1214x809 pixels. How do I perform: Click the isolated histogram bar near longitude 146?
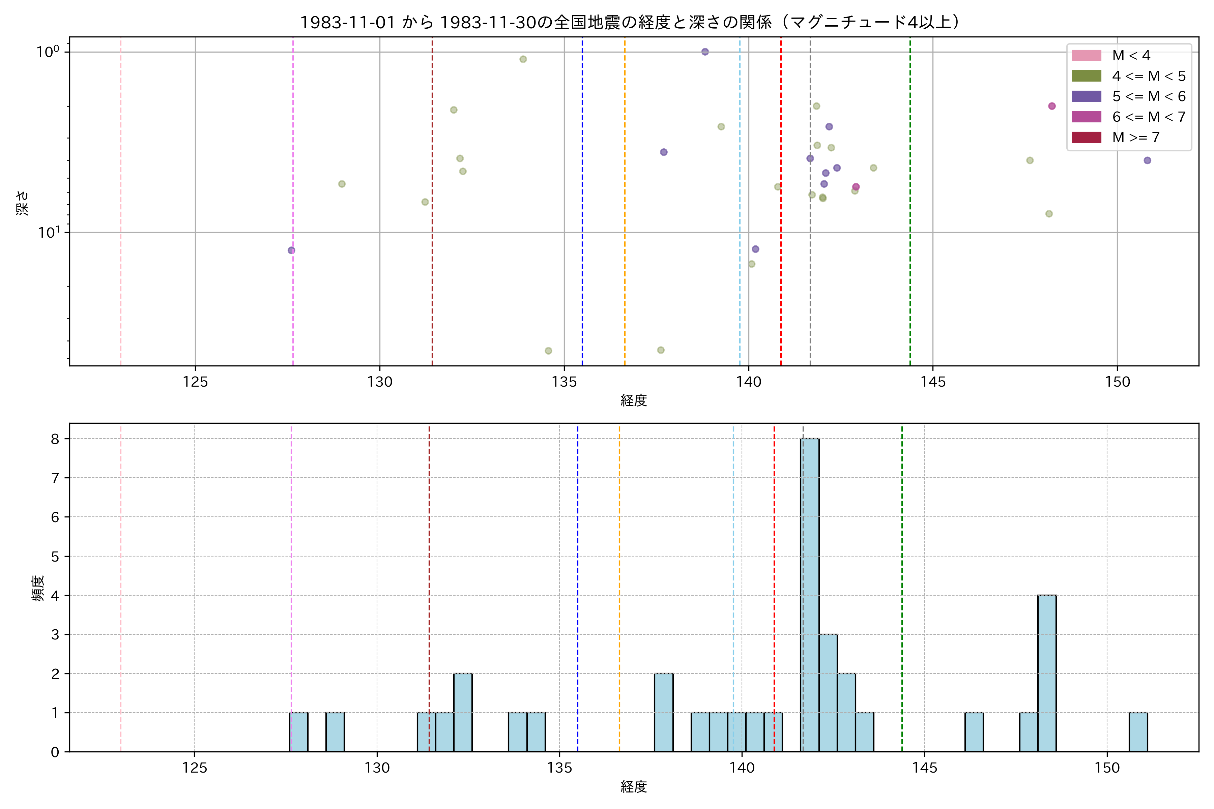[x=974, y=732]
